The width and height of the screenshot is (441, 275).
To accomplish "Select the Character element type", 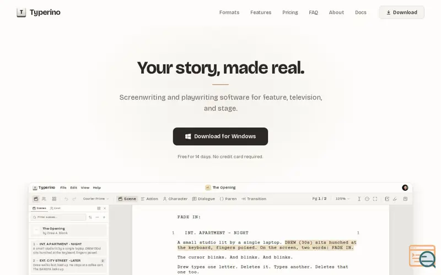I will (175, 199).
